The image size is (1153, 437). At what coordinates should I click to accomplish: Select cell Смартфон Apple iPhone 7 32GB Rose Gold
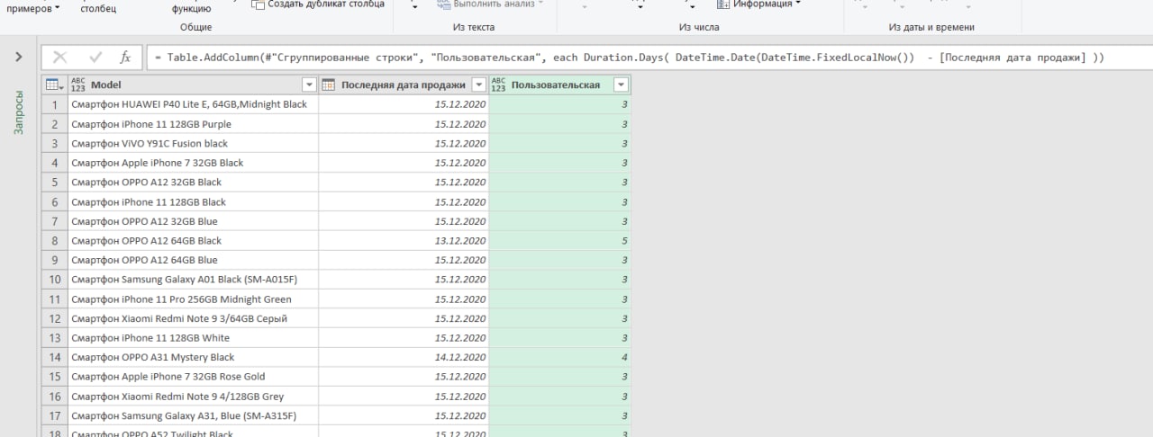(x=192, y=377)
